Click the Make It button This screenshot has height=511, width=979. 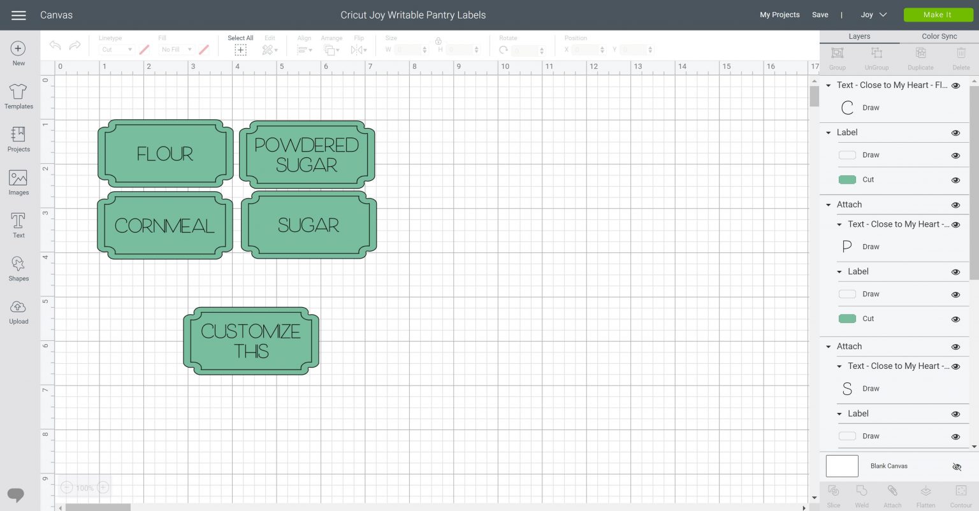pos(938,15)
